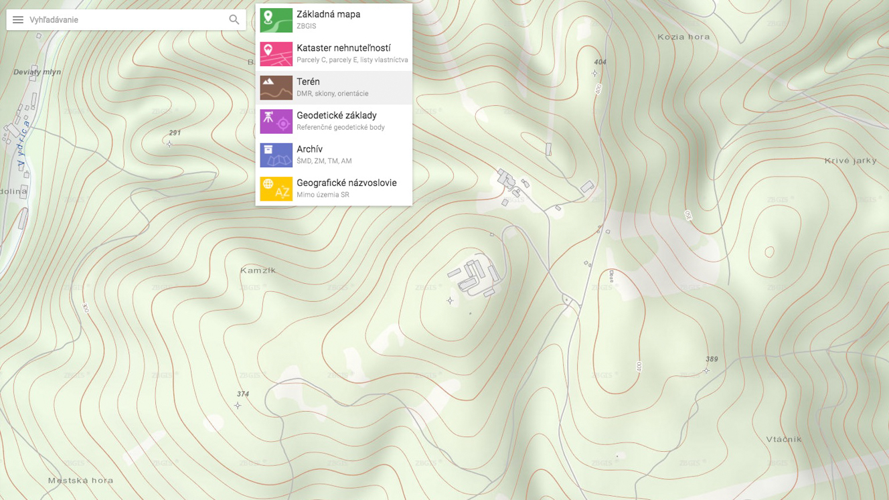Click 'ŠMD, ZM, TM, AM' subtitle
Viewport: 889px width, 500px height.
(324, 161)
